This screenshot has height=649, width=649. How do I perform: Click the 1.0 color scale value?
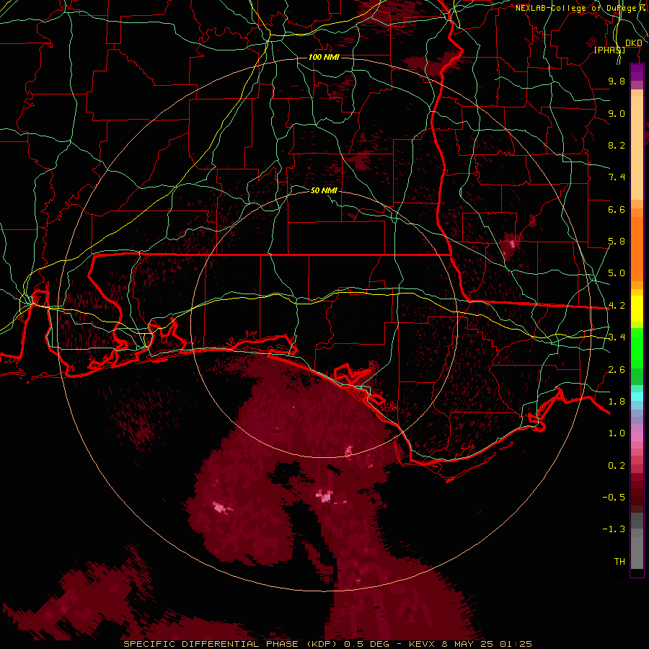(x=617, y=433)
